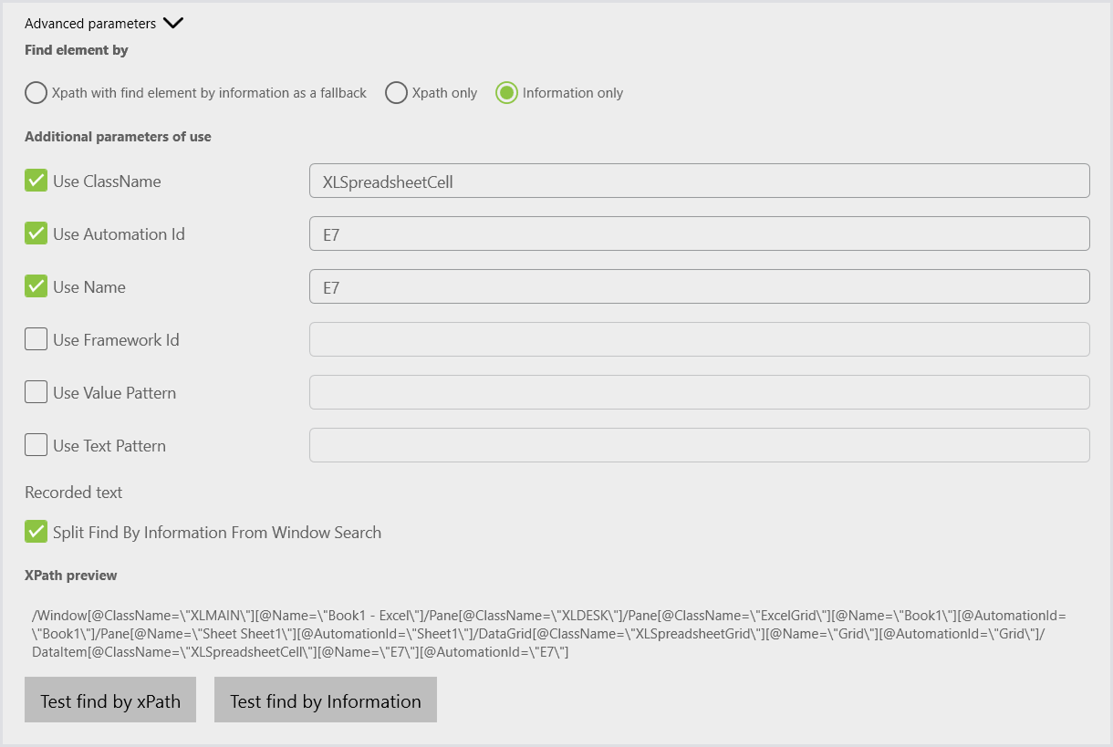Click the Test find by xPath button
1113x747 pixels.
coord(110,700)
